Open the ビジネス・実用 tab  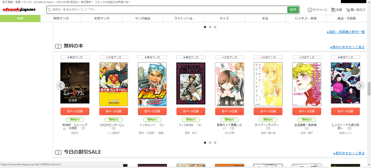306,18
